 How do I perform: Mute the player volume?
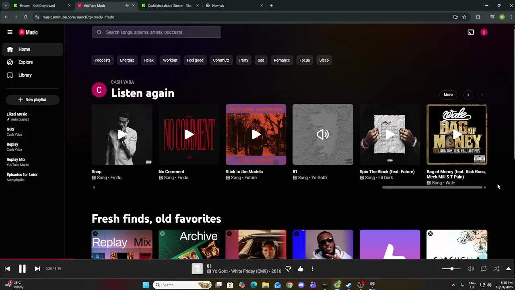pos(471,269)
